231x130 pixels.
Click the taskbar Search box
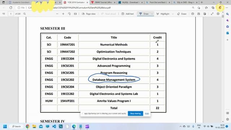[16, 126]
